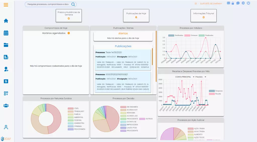The width and height of the screenshot is (257, 142).
Task: Expand the CONTA PRINCIPAL dropdown
Action: click(x=185, y=77)
